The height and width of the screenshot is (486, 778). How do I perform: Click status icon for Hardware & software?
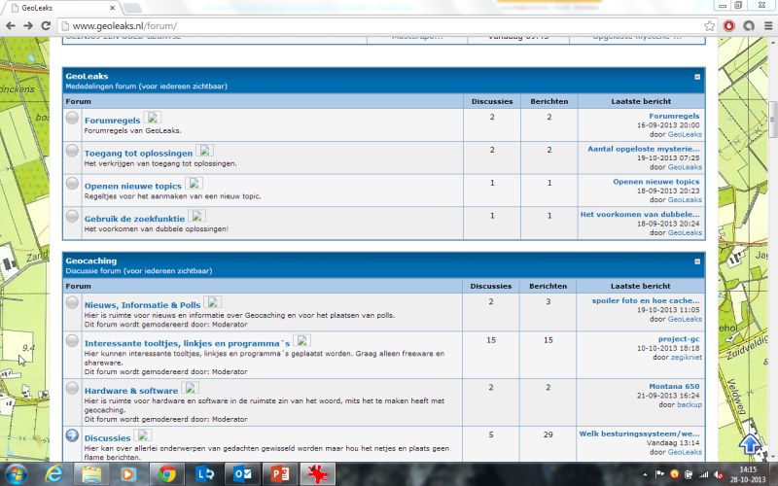(72, 388)
